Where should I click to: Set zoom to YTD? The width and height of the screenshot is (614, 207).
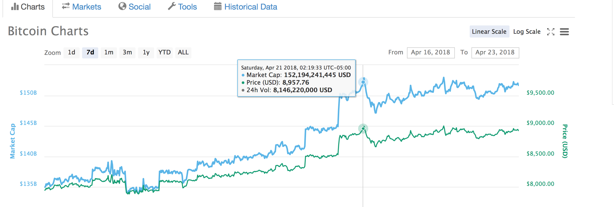(165, 52)
